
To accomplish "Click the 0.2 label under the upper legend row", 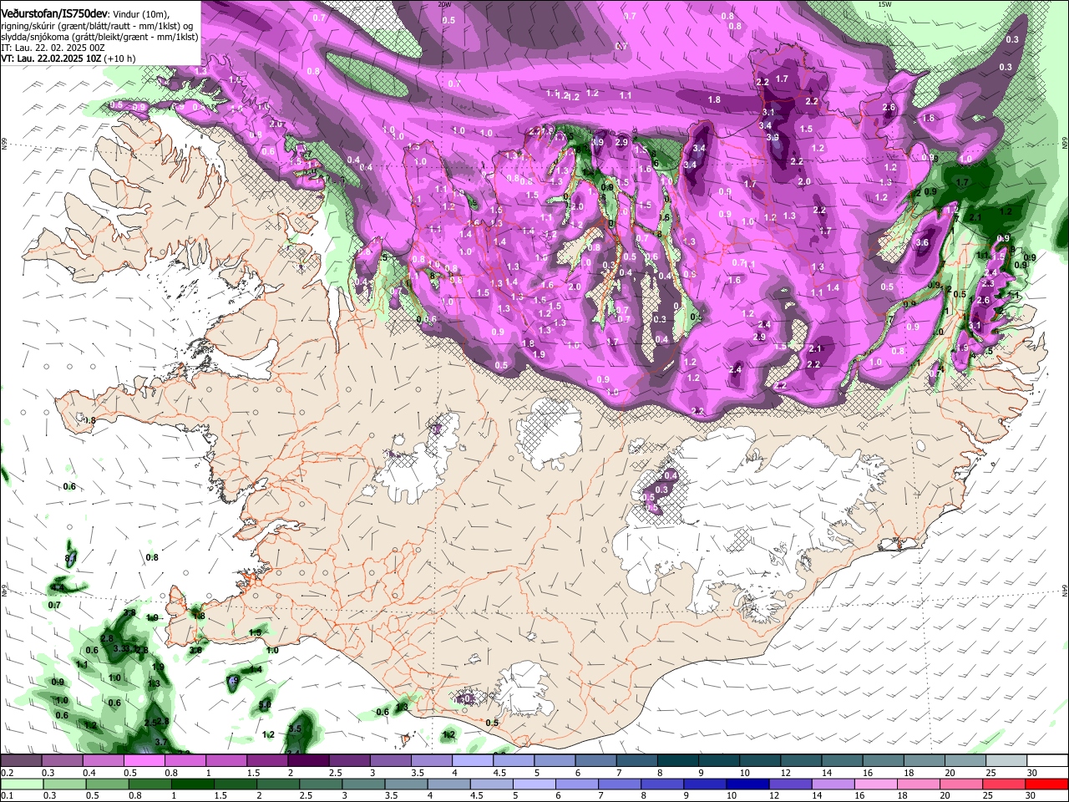I will [6, 773].
